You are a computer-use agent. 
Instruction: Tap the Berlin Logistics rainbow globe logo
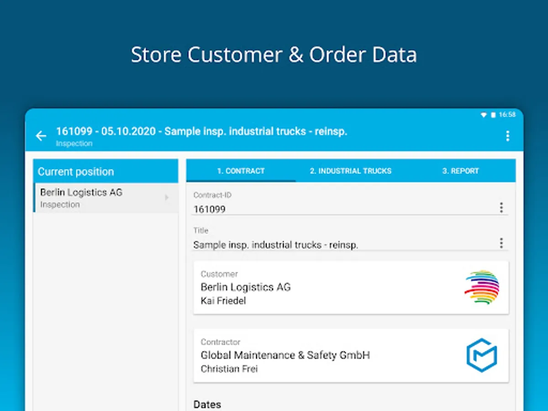click(x=482, y=287)
